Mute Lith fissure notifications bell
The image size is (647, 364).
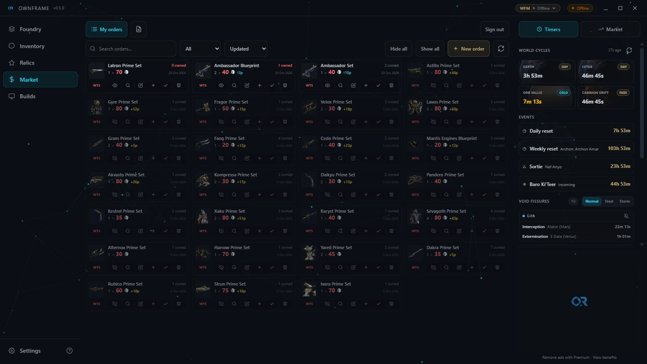point(626,216)
